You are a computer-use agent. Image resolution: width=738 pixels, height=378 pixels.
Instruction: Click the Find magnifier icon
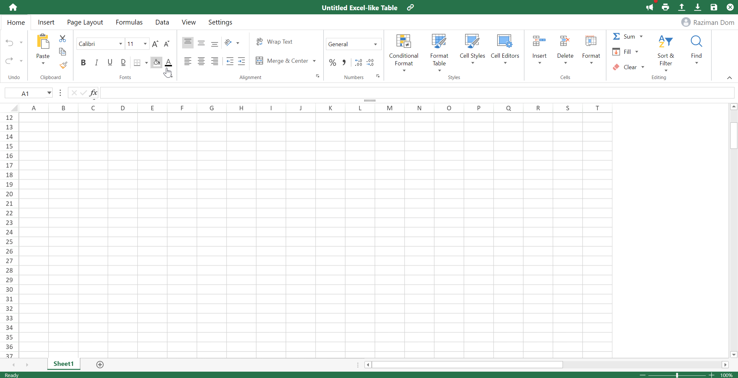[x=696, y=42]
